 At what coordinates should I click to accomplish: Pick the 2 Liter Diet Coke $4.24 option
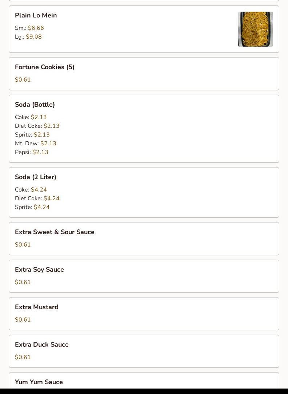(37, 198)
